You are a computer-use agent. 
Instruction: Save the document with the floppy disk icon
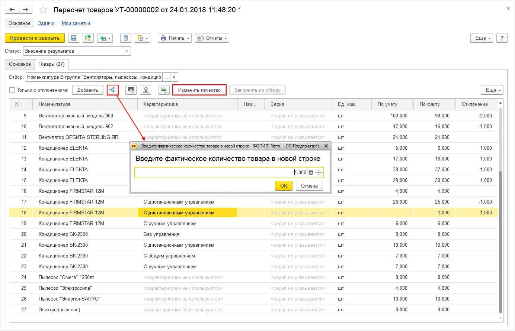pos(74,38)
